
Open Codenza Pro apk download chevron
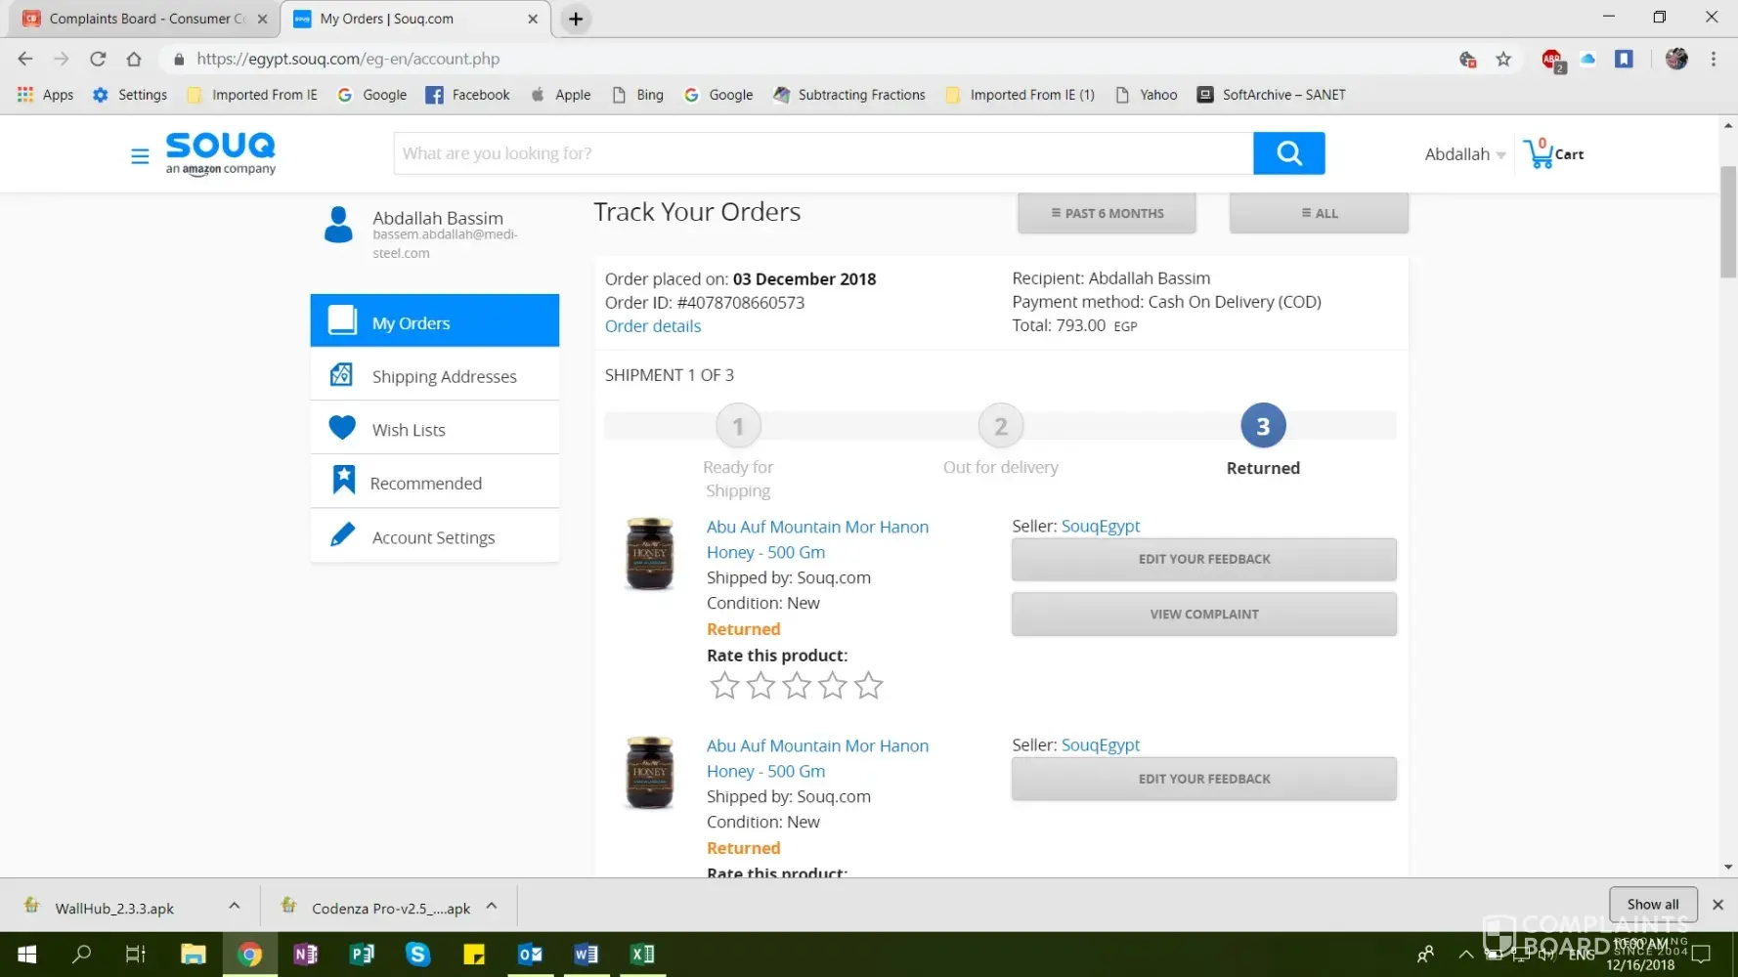coord(492,906)
